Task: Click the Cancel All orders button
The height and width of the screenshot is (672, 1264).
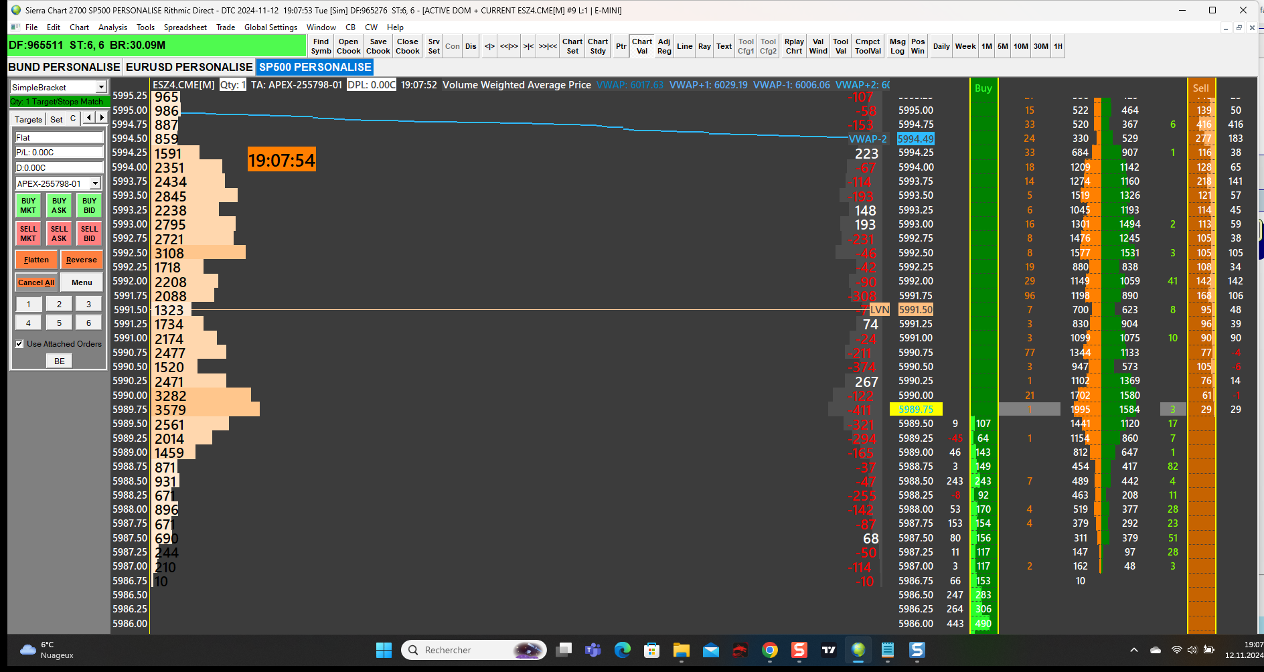Action: click(36, 282)
